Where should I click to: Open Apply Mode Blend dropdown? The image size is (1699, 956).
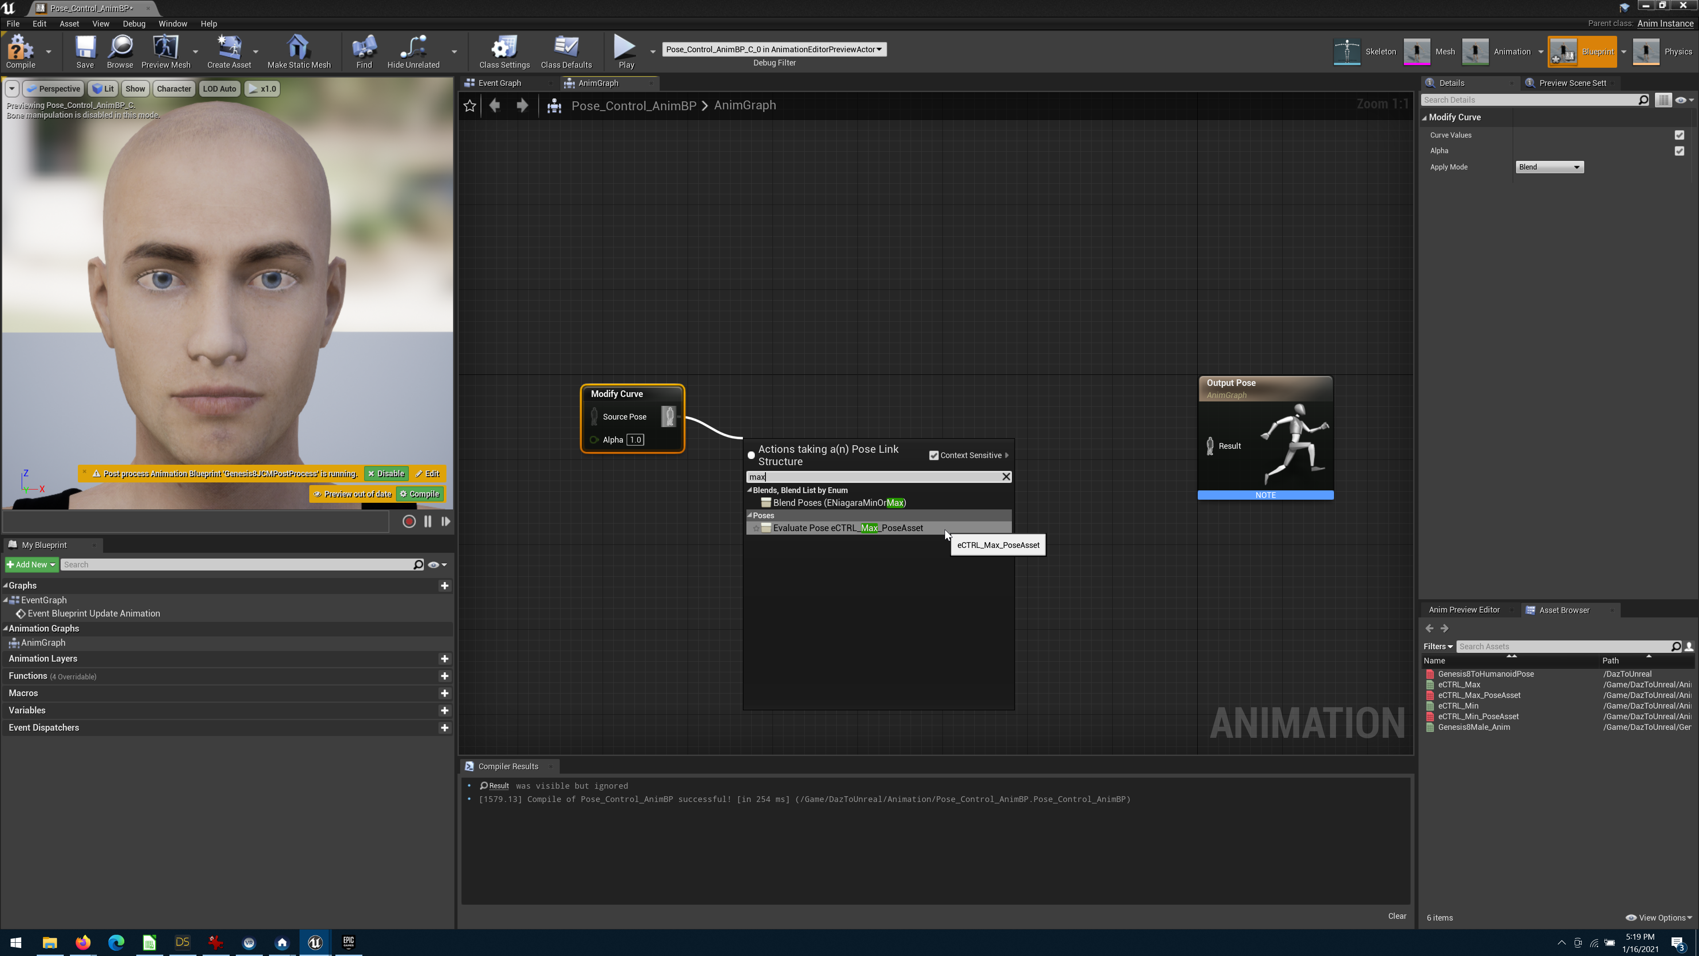click(x=1549, y=167)
